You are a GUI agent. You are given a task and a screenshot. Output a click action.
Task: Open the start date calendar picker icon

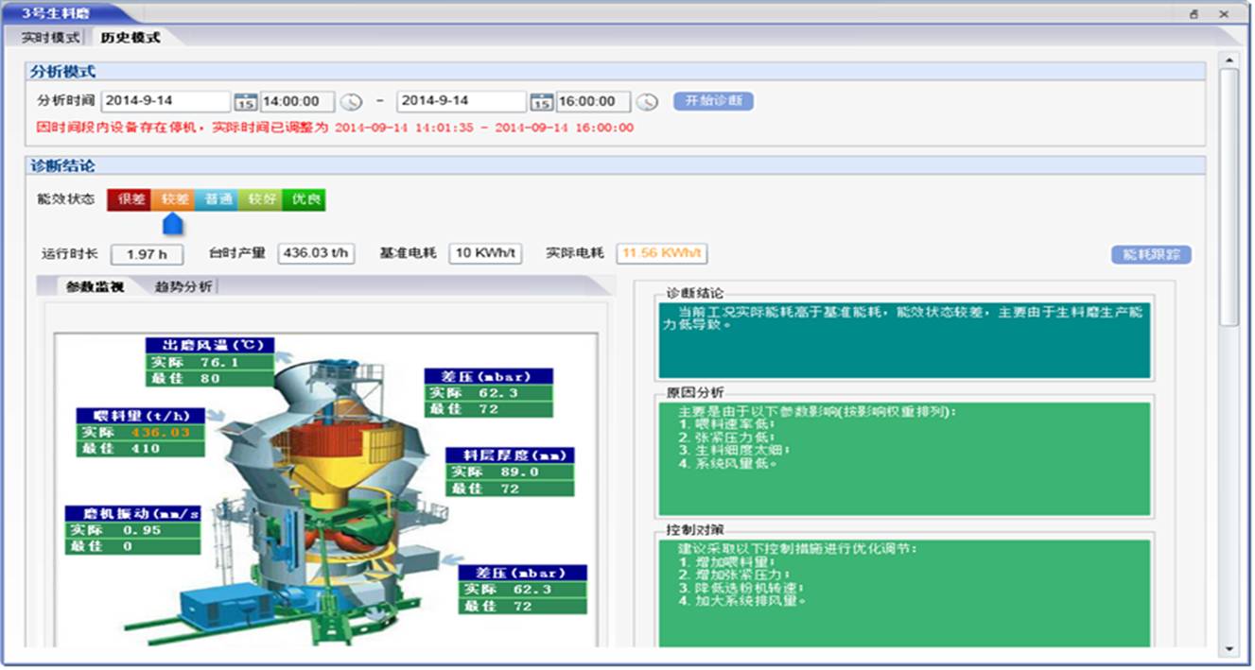[x=246, y=102]
